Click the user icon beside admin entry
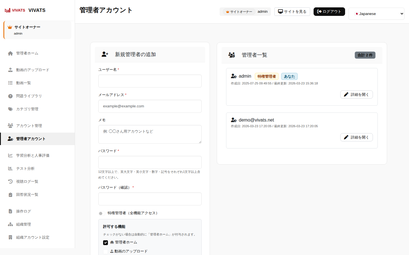Viewport: 409px width, 255px height. [x=234, y=76]
